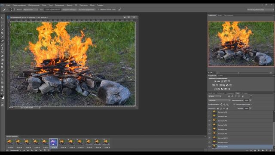Select the Horizontal Type tool
275x155 pixels.
(2, 75)
